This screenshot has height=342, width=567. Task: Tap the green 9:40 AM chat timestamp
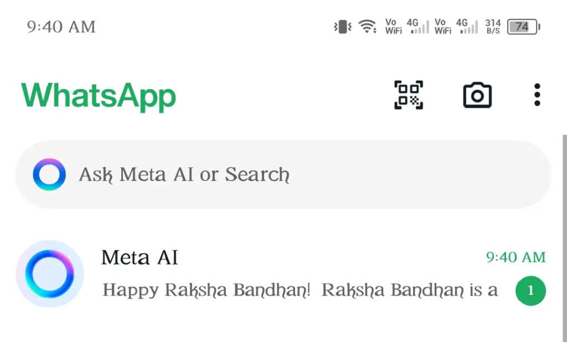[516, 257]
